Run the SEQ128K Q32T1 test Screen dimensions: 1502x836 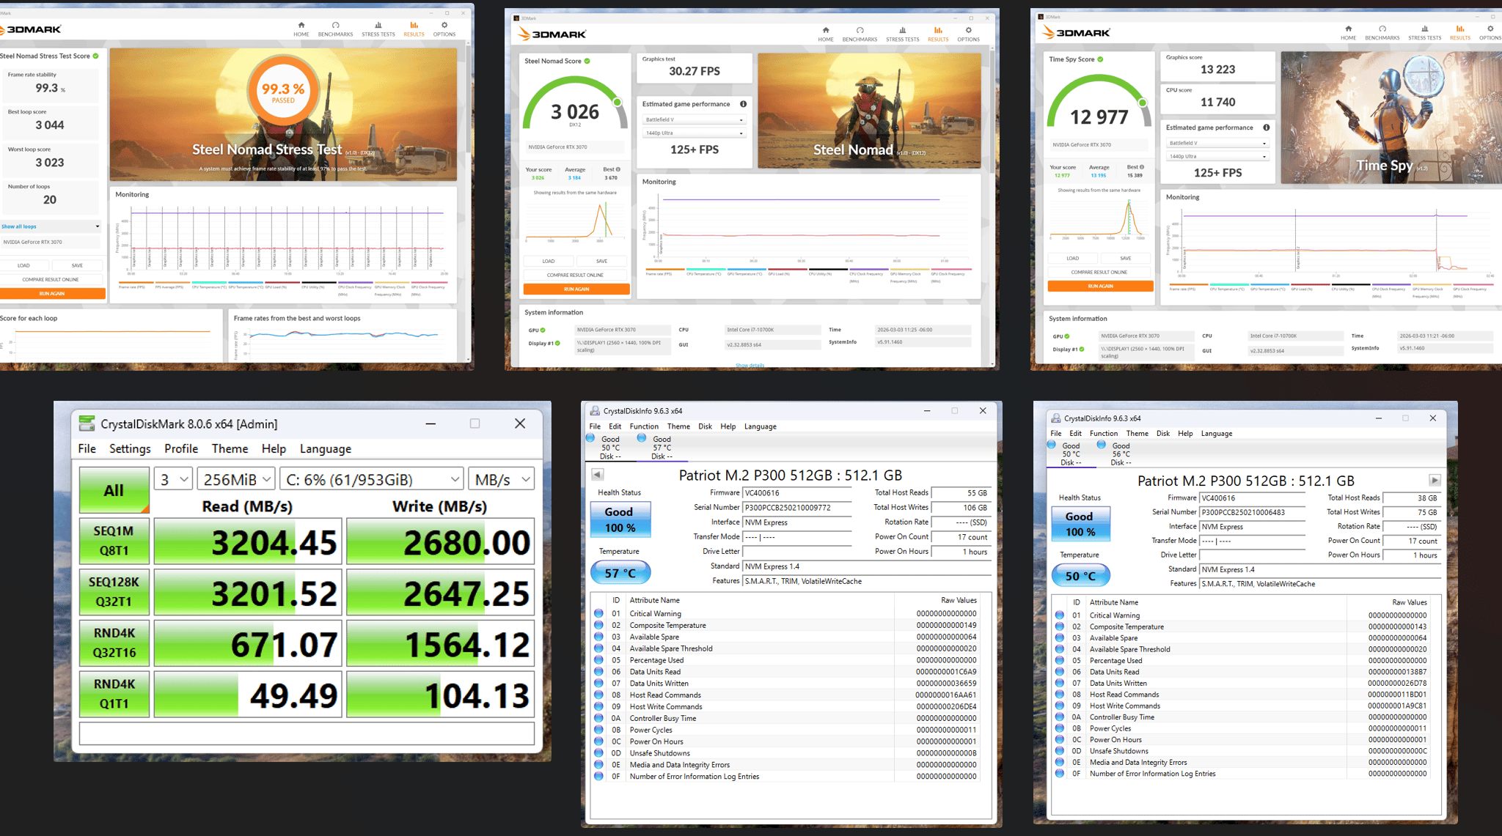click(114, 592)
